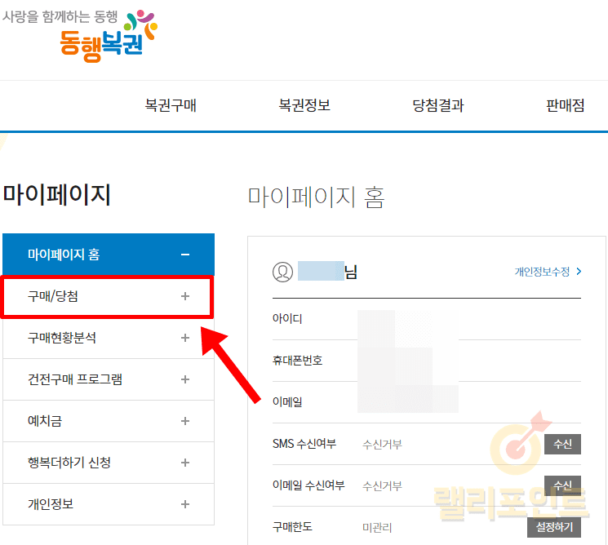Open the 복권정보 menu
Screen dimensions: 608x545
[304, 105]
